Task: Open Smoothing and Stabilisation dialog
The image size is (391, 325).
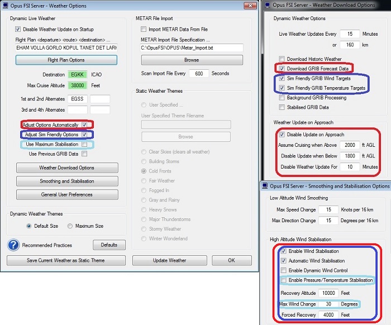Action: 67,181
